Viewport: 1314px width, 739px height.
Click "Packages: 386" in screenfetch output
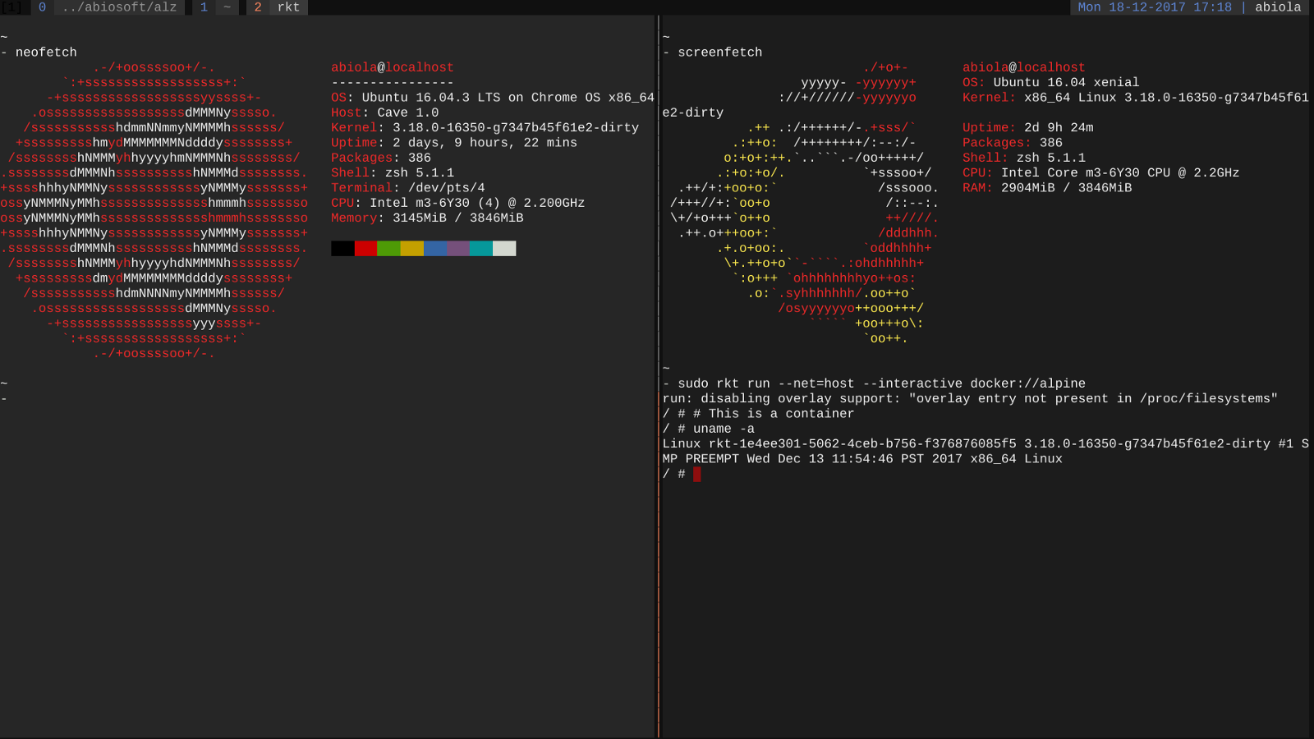(1013, 143)
